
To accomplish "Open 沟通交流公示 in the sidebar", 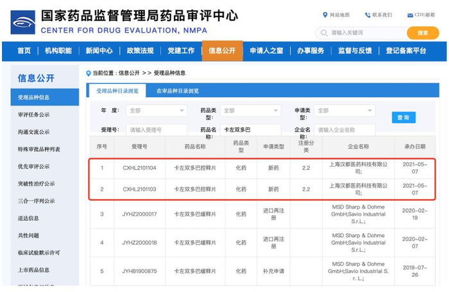I will [33, 132].
